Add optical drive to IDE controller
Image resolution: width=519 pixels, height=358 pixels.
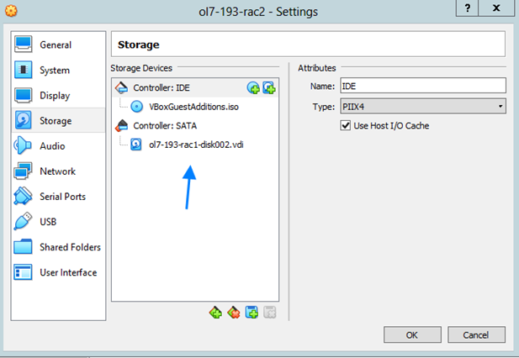[253, 88]
